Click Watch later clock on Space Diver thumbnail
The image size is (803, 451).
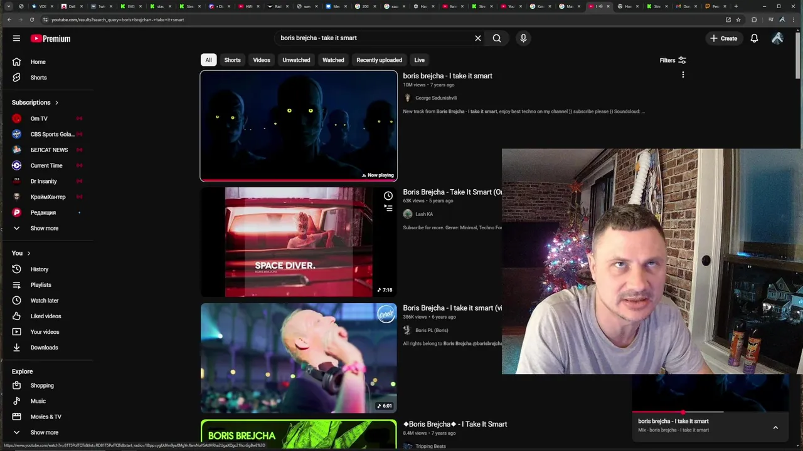click(388, 196)
